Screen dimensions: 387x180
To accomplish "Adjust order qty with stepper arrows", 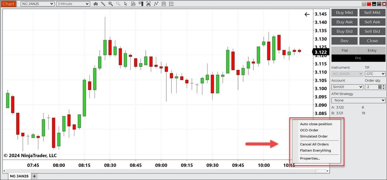I will tap(384, 87).
